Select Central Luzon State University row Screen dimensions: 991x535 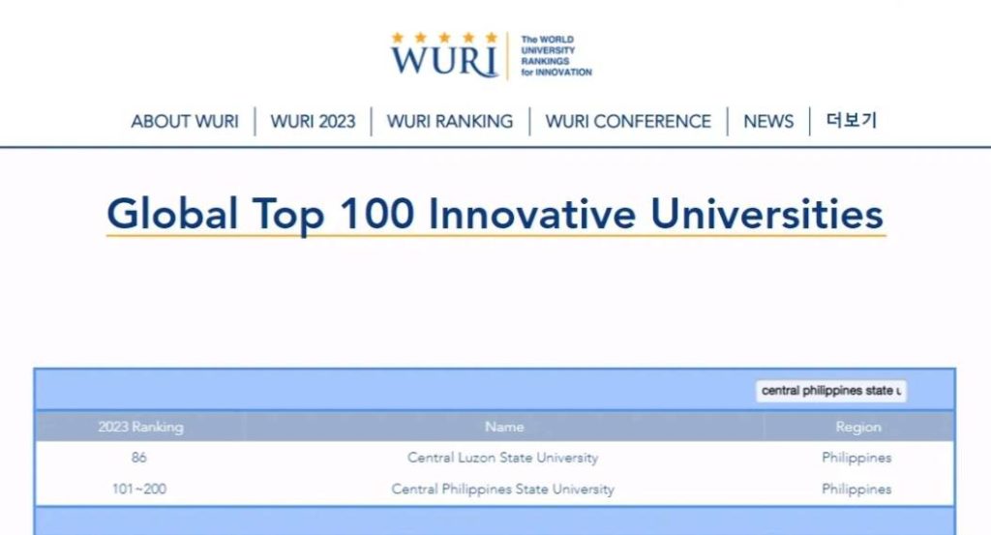pyautogui.click(x=495, y=458)
